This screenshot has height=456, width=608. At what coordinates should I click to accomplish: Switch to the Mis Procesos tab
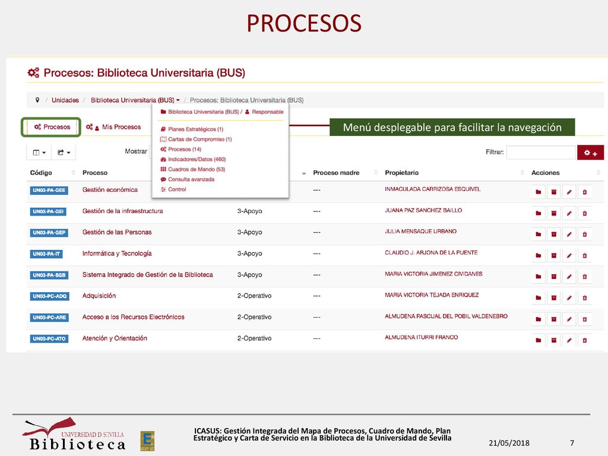[x=113, y=127]
